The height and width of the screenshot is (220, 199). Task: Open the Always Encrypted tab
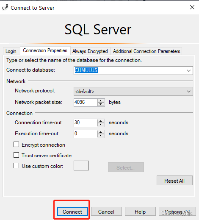click(x=90, y=51)
